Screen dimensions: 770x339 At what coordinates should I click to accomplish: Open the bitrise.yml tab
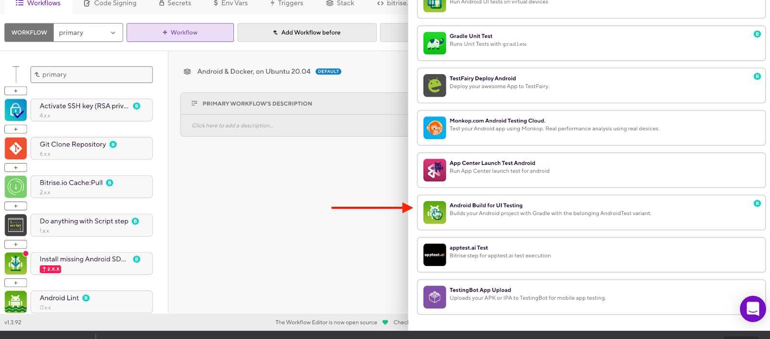pyautogui.click(x=392, y=3)
